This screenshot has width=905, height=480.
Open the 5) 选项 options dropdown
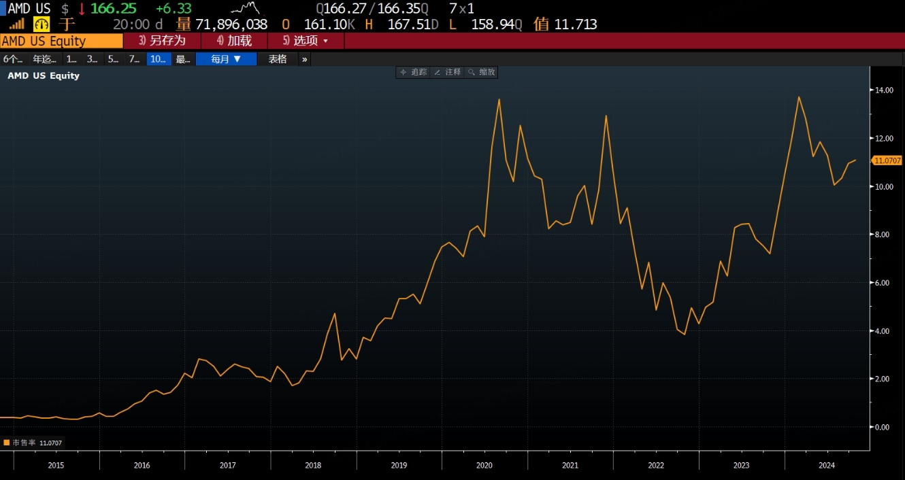[306, 41]
